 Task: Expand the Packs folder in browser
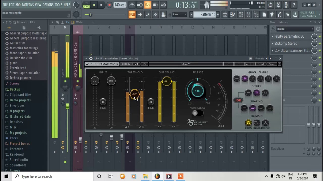[14, 138]
